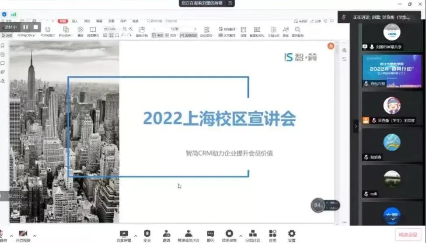Open the Insert tab in the ribbon

tap(75, 21)
